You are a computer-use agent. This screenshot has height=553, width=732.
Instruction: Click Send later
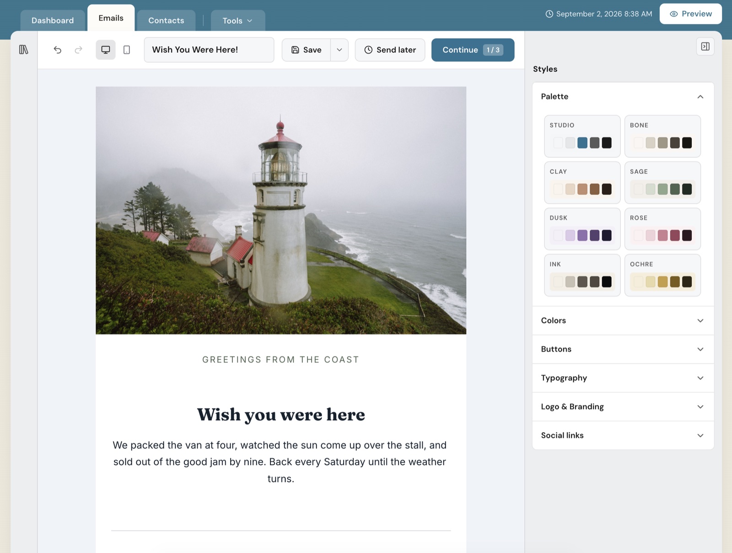390,50
